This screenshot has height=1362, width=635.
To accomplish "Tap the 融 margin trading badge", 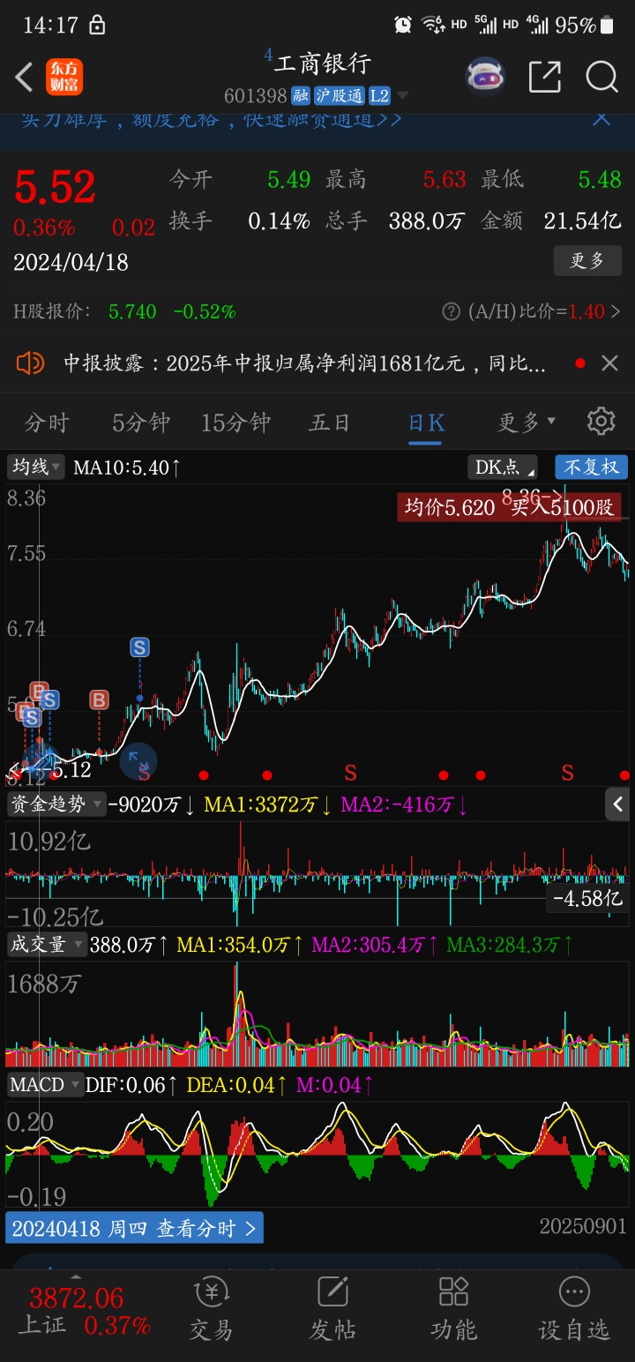I will 301,96.
